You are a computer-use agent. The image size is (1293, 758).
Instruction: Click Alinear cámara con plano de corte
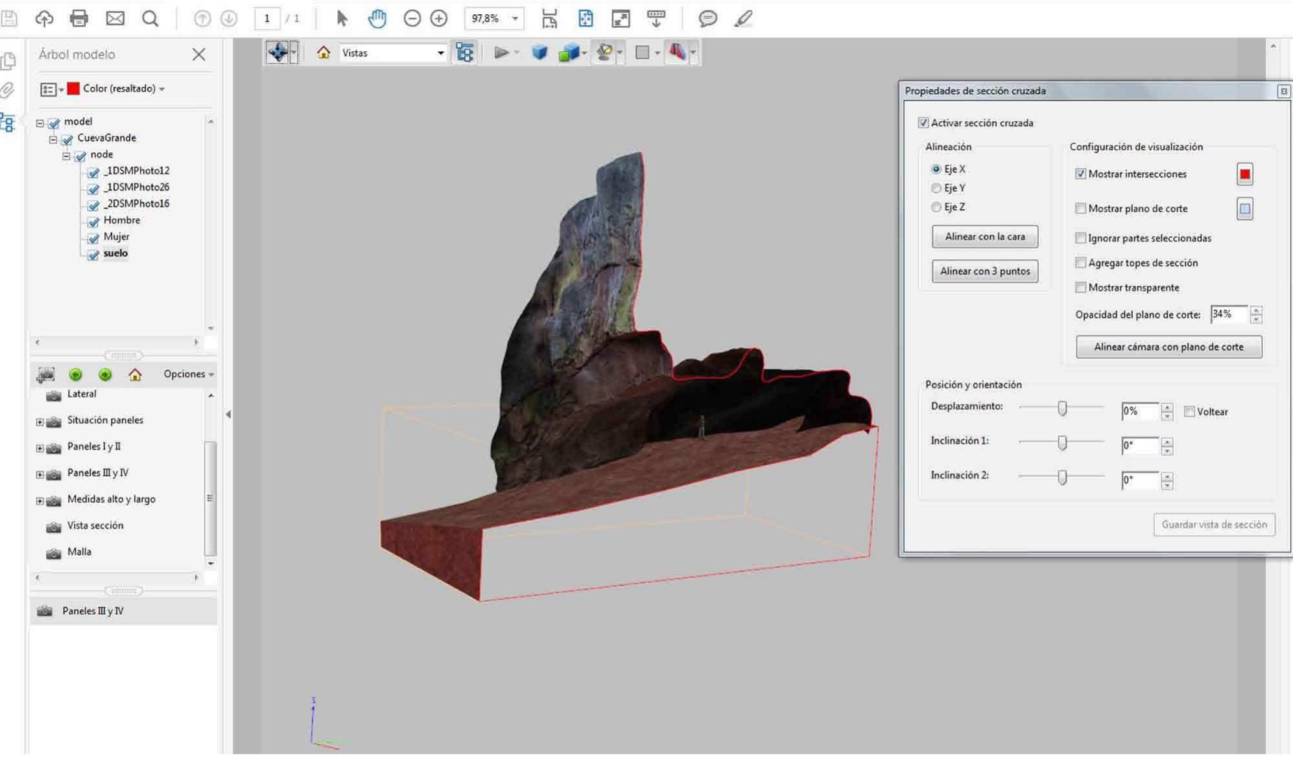tap(1168, 347)
